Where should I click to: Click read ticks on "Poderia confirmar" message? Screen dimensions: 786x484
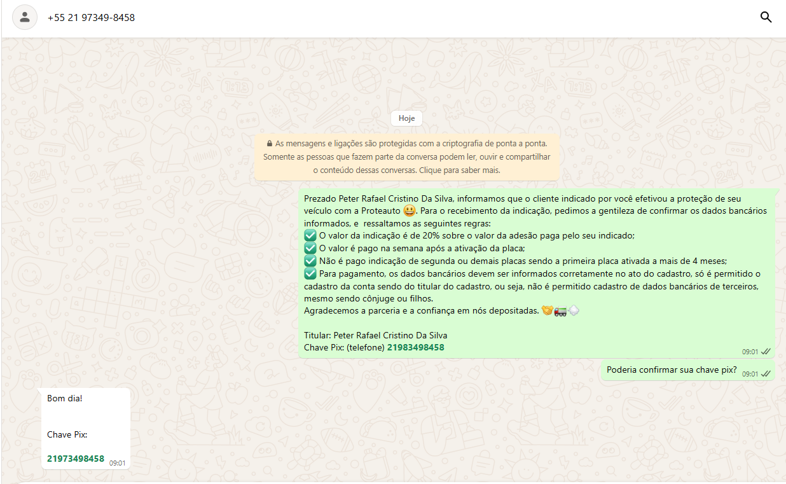tap(766, 374)
